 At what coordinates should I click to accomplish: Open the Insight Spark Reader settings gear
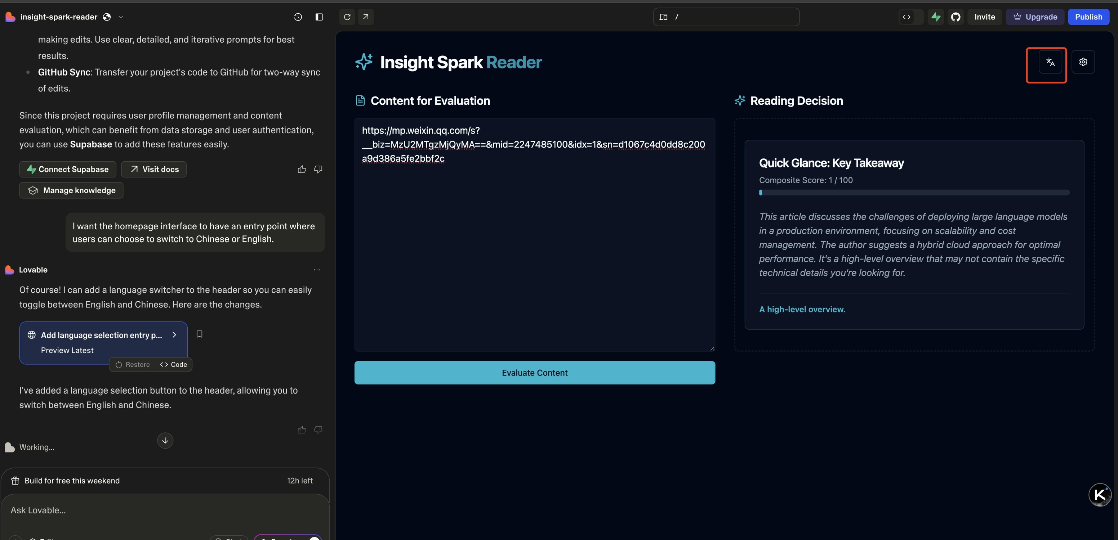pos(1083,62)
